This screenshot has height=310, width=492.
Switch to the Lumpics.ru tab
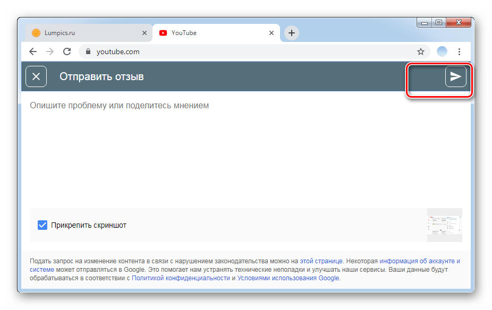(x=89, y=33)
